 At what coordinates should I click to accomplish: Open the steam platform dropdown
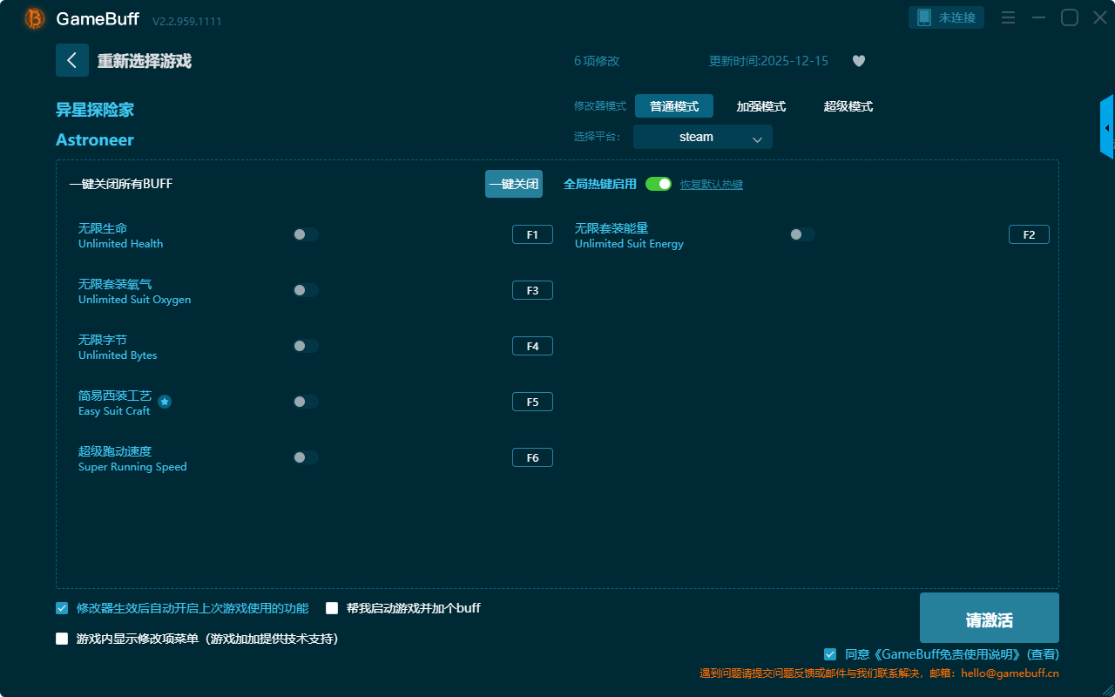tap(702, 137)
